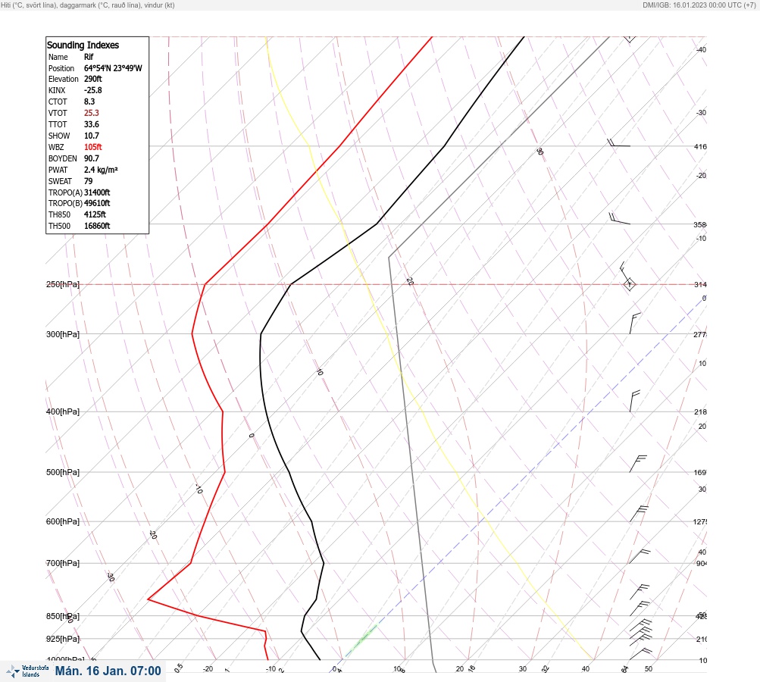Select the 'Sounding Indexes' heading
This screenshot has height=682, width=760.
pyautogui.click(x=83, y=45)
